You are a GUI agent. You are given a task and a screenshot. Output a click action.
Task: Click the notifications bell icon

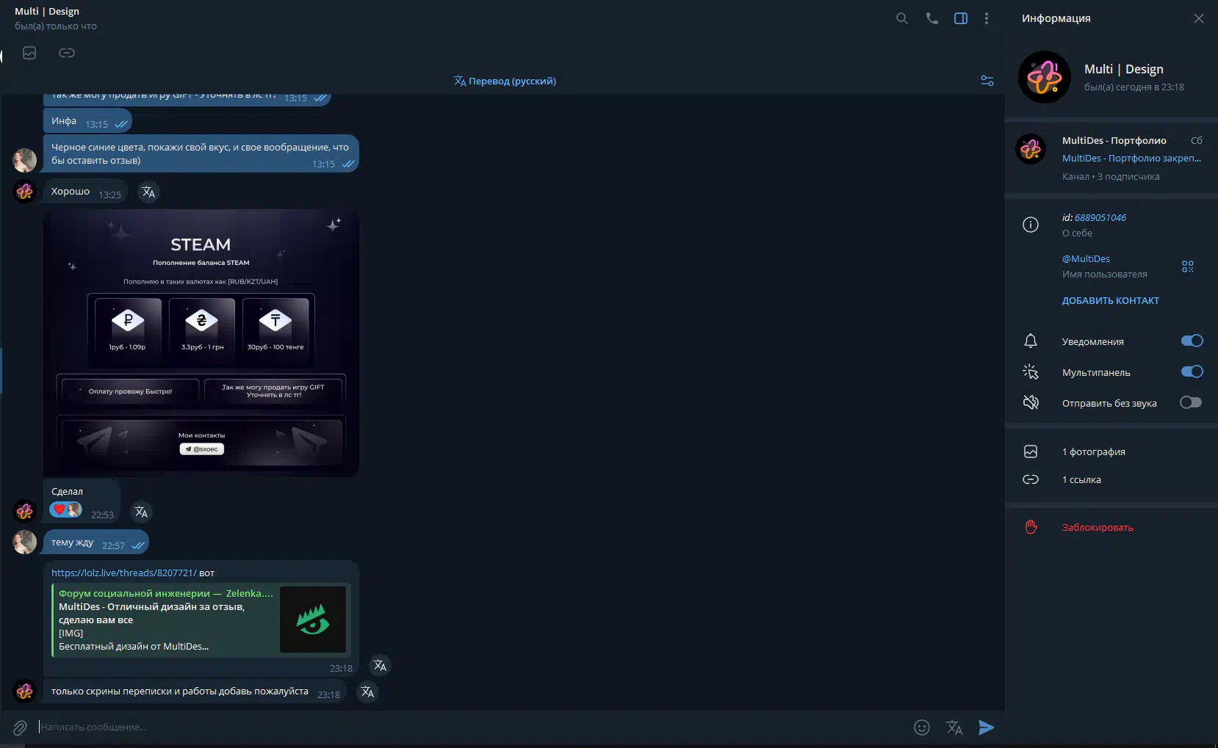[1031, 341]
